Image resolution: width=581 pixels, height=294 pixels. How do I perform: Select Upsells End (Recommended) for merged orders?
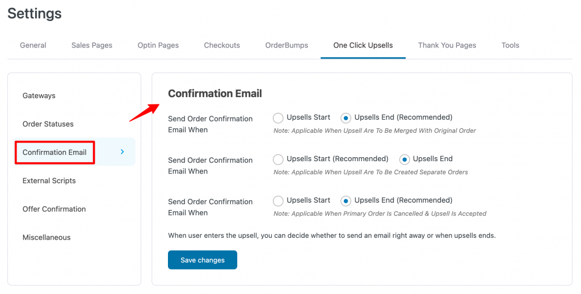coord(346,118)
